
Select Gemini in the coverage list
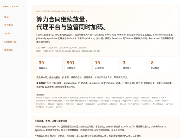click(x=59, y=107)
